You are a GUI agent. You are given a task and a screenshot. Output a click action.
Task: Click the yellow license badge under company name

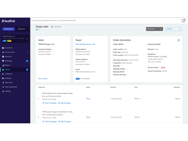click(x=9, y=41)
